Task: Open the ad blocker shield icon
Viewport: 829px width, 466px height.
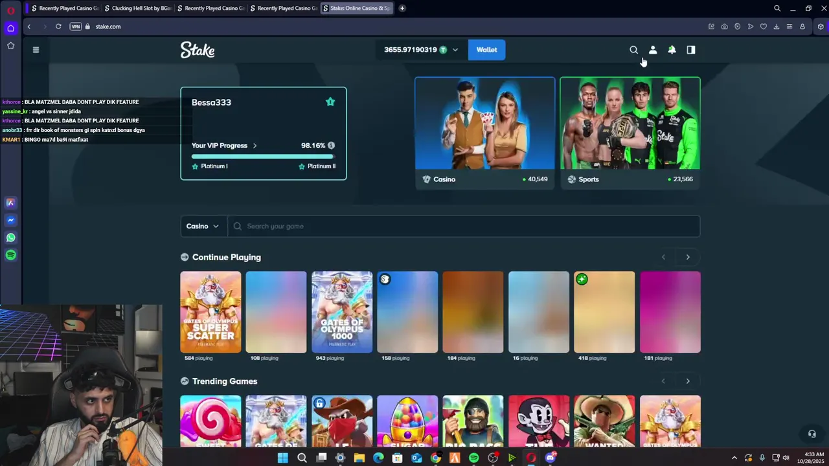Action: click(x=737, y=27)
